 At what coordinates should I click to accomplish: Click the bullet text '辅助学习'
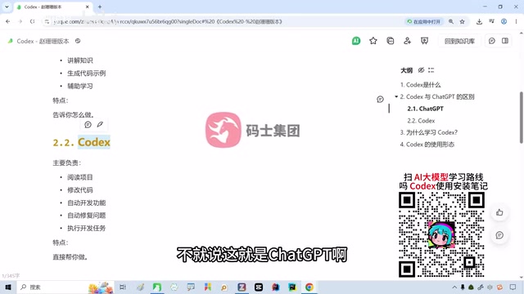(x=80, y=86)
